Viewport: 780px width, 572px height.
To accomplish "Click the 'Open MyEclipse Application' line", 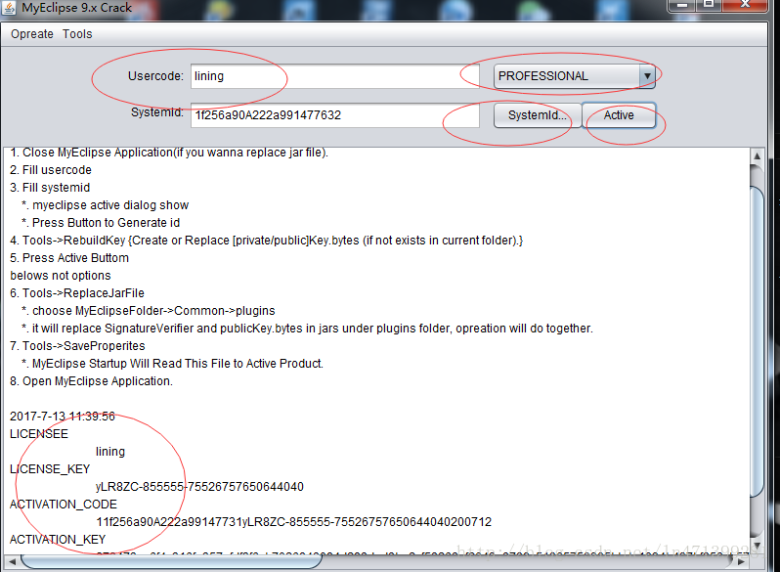I will [91, 380].
